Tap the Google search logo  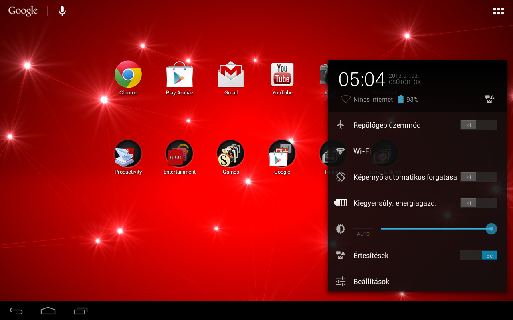pos(23,11)
